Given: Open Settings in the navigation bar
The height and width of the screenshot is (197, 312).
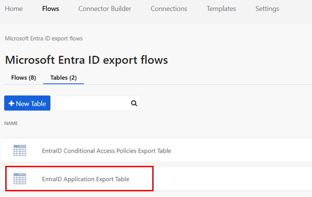Looking at the screenshot, I should [x=267, y=9].
